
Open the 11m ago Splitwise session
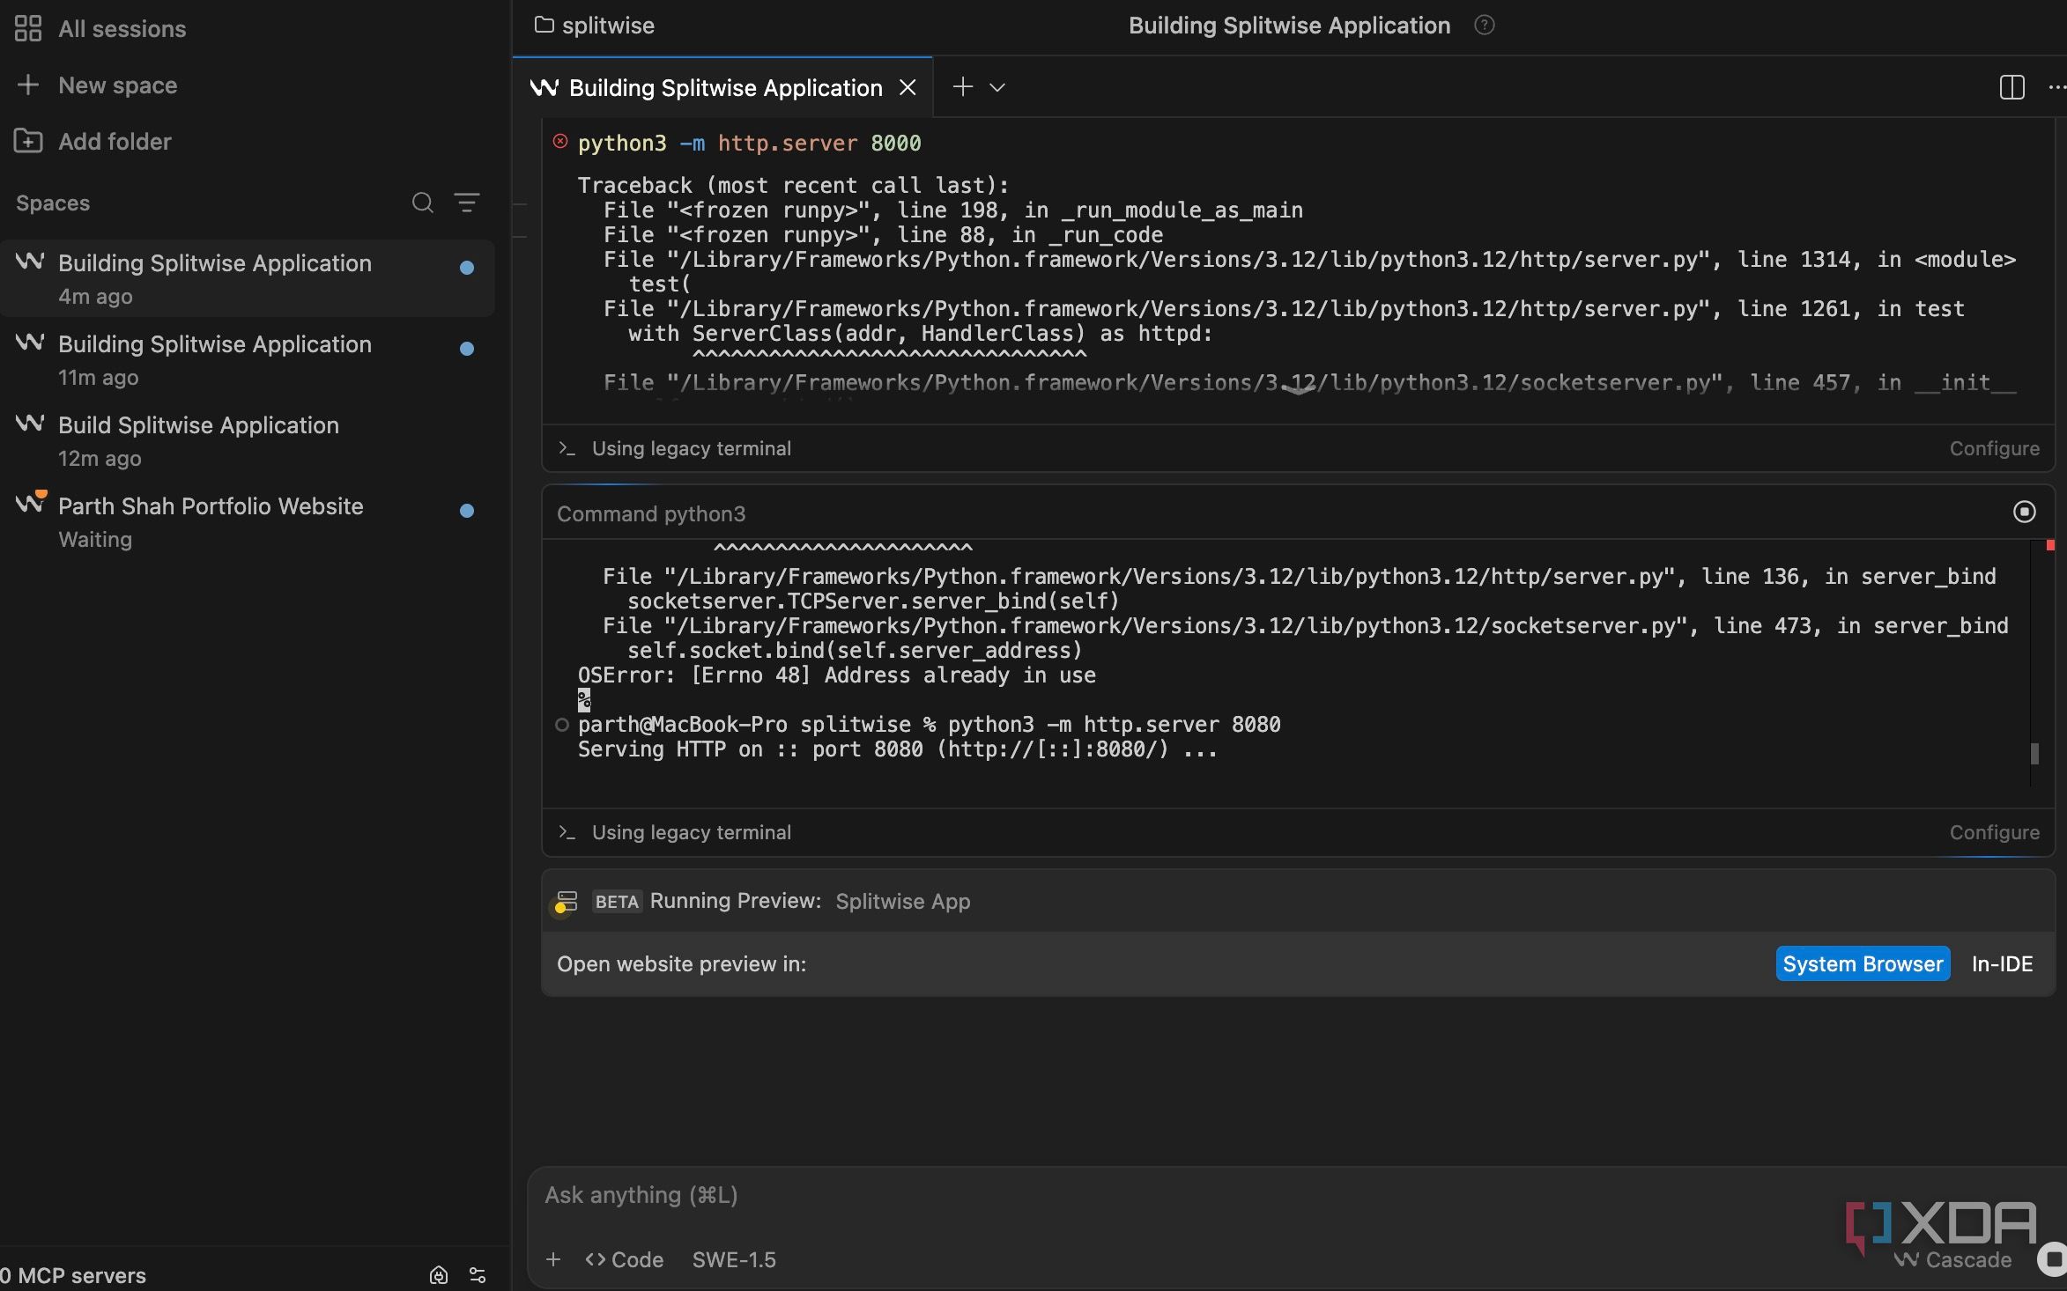pos(247,359)
